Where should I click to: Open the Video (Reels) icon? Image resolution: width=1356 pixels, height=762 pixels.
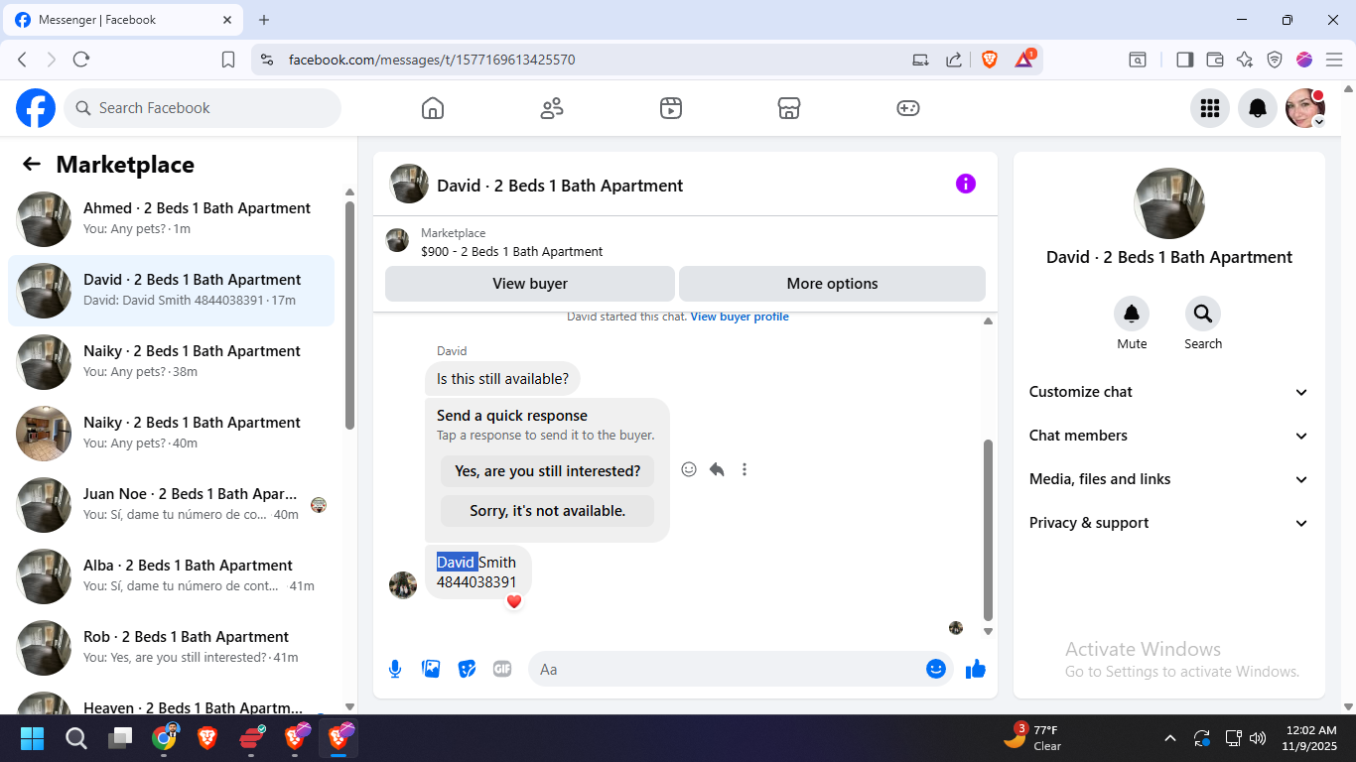(671, 108)
